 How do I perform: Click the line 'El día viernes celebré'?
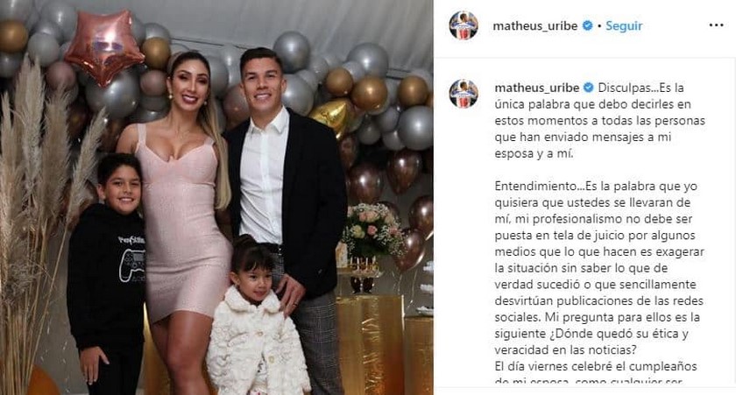[x=596, y=366]
